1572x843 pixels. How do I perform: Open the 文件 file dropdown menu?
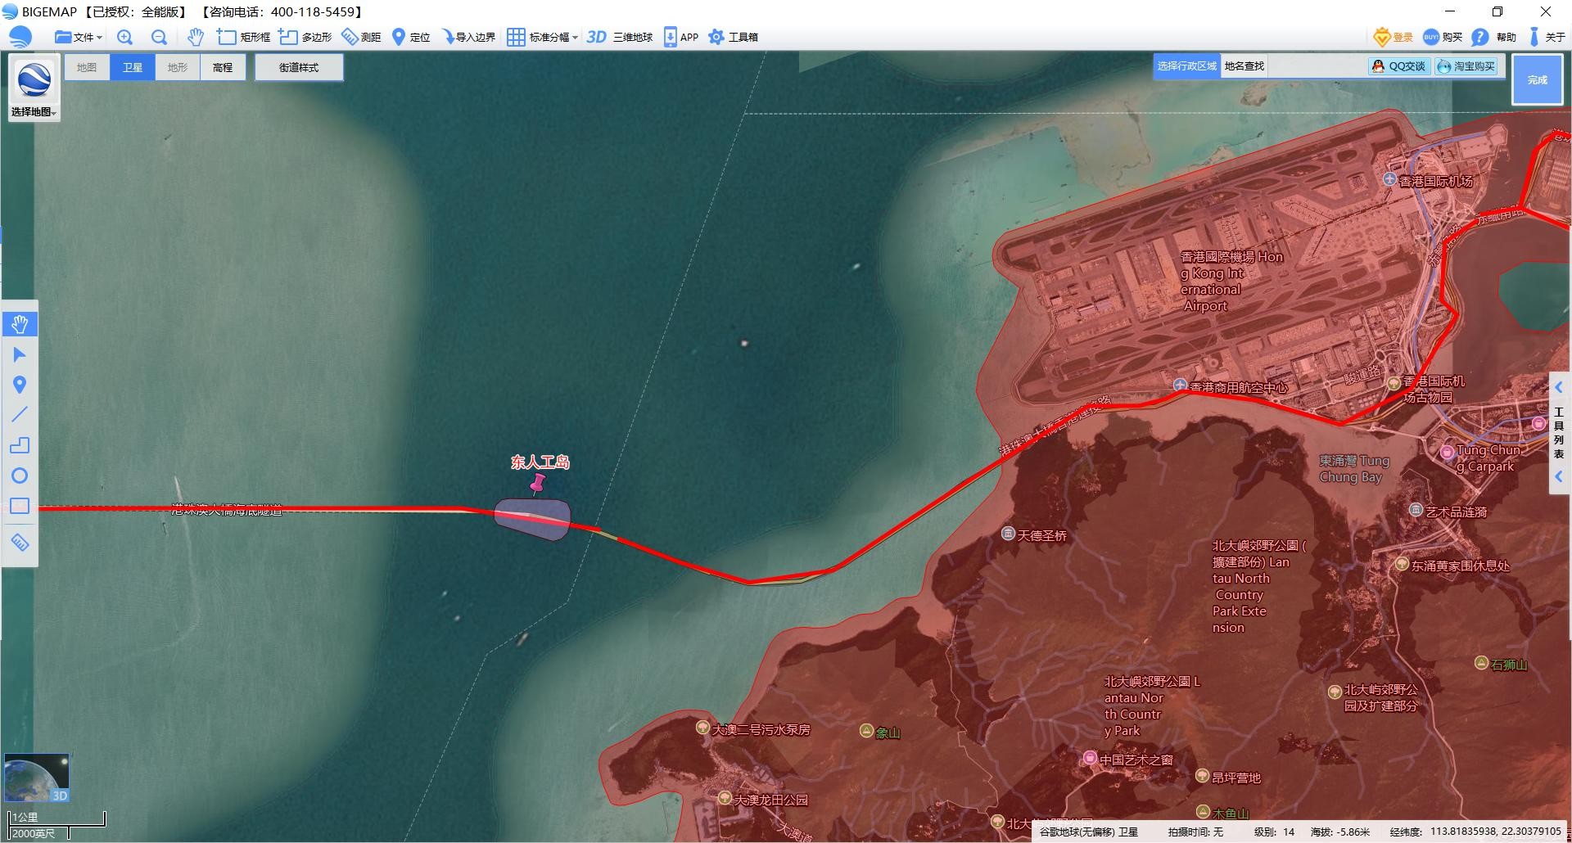tap(79, 37)
